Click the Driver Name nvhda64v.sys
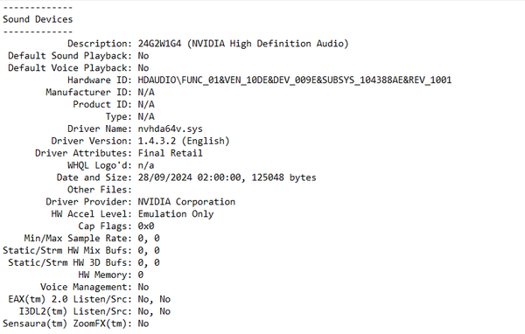This screenshot has width=525, height=334. click(x=170, y=129)
